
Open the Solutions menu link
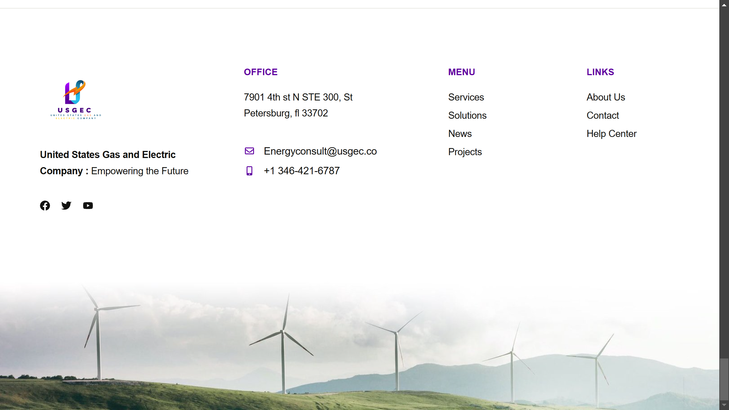(x=467, y=116)
